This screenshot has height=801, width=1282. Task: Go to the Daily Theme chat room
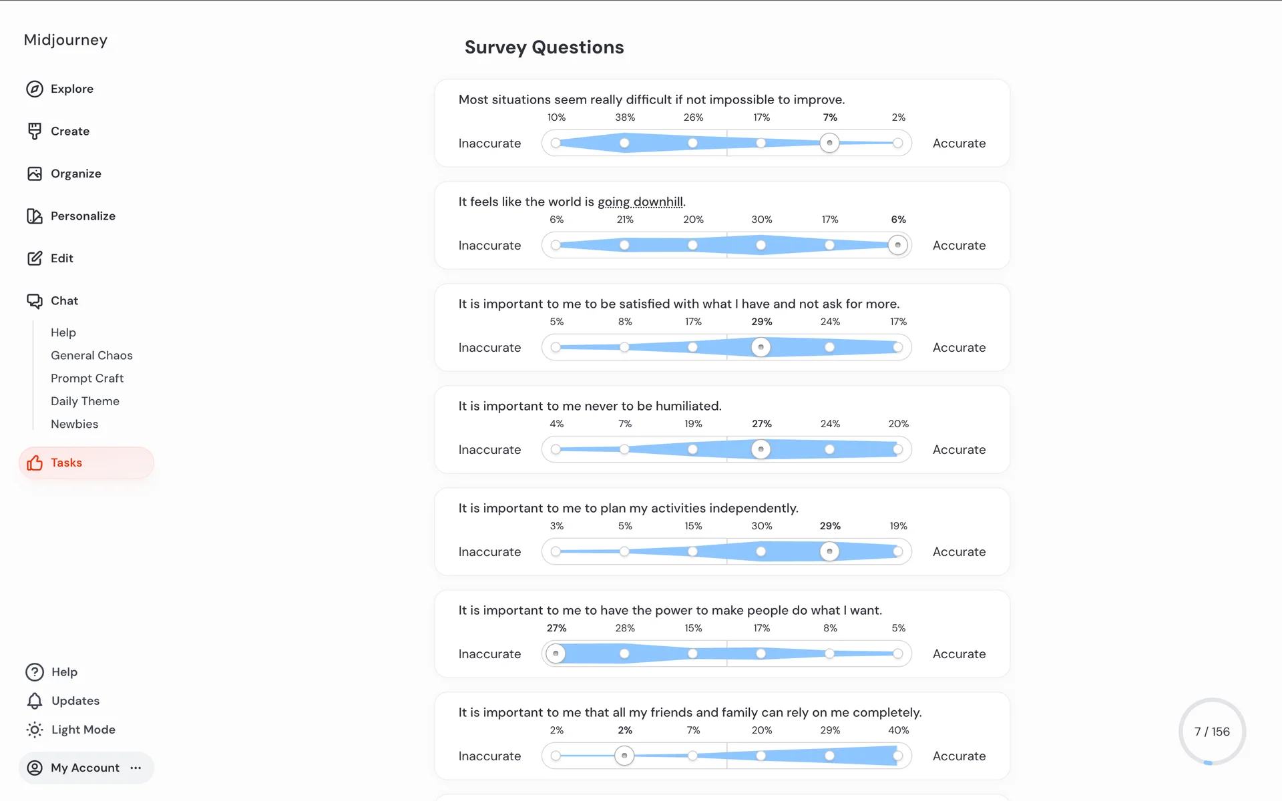click(x=85, y=401)
